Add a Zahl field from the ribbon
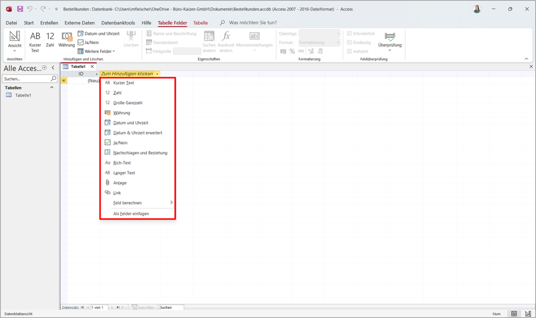536x318 pixels. [50, 40]
